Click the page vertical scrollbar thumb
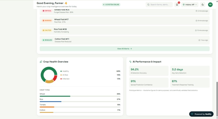Image resolution: width=218 pixels, height=119 pixels. [x=217, y=99]
